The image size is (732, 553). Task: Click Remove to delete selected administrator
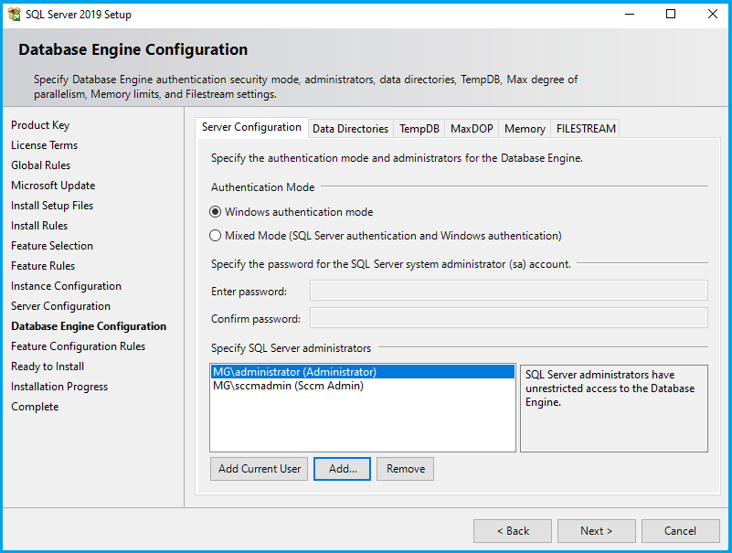(x=405, y=469)
